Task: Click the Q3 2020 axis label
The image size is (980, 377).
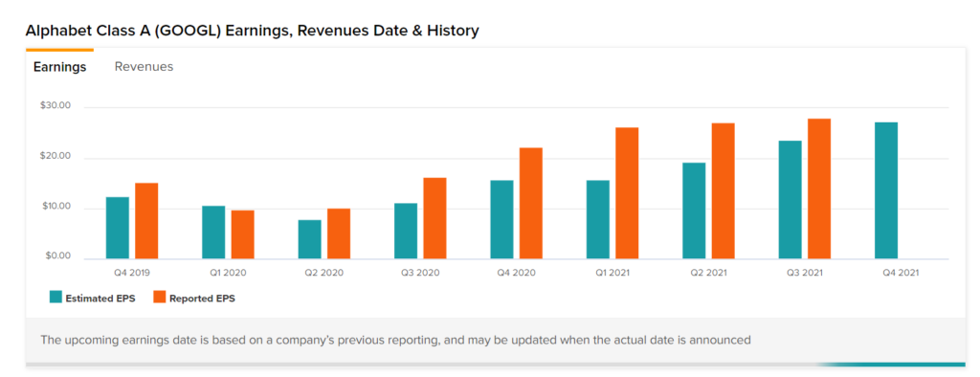Action: pyautogui.click(x=421, y=273)
